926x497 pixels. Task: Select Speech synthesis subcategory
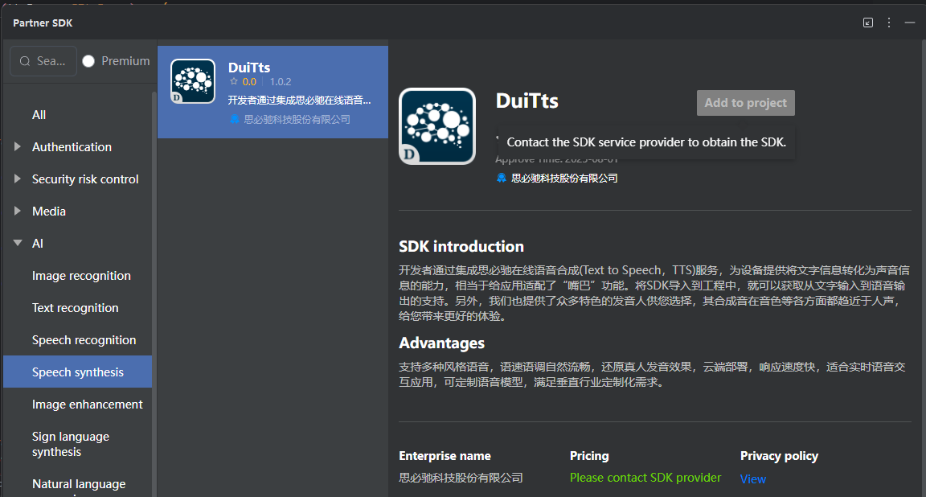point(77,372)
